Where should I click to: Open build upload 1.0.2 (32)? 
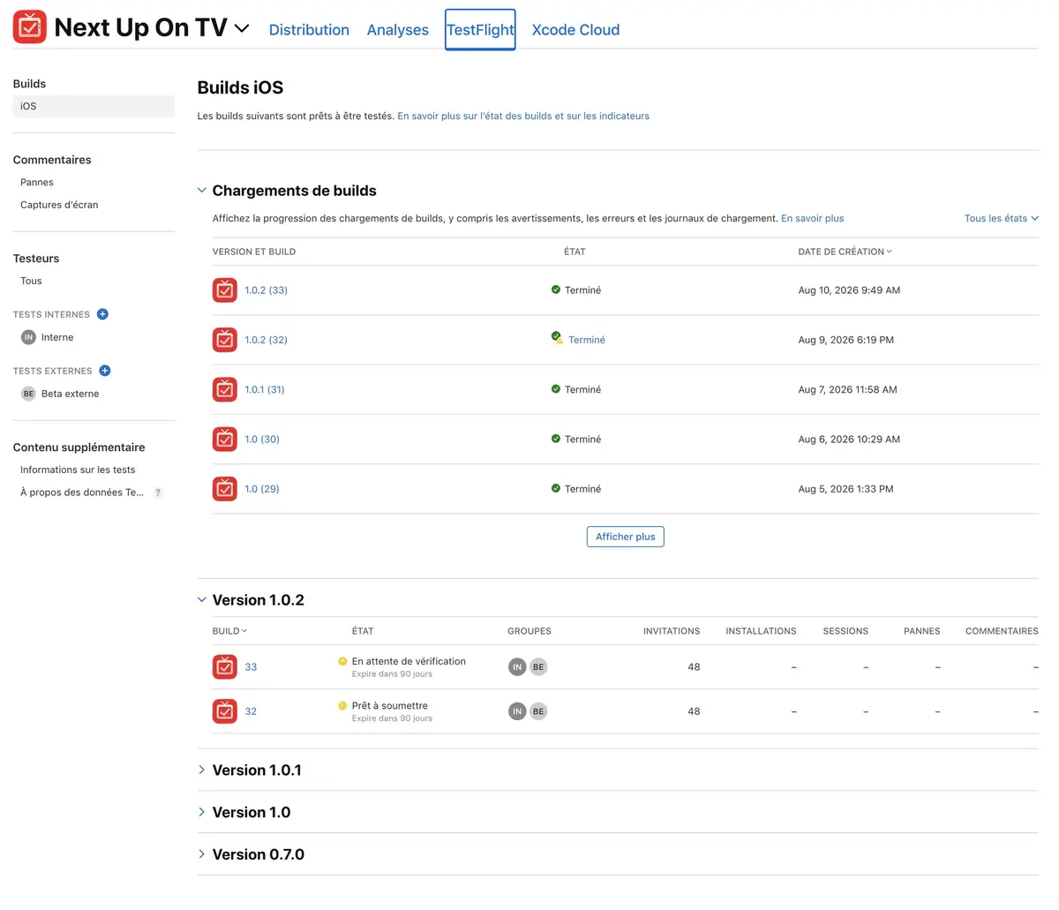point(267,340)
